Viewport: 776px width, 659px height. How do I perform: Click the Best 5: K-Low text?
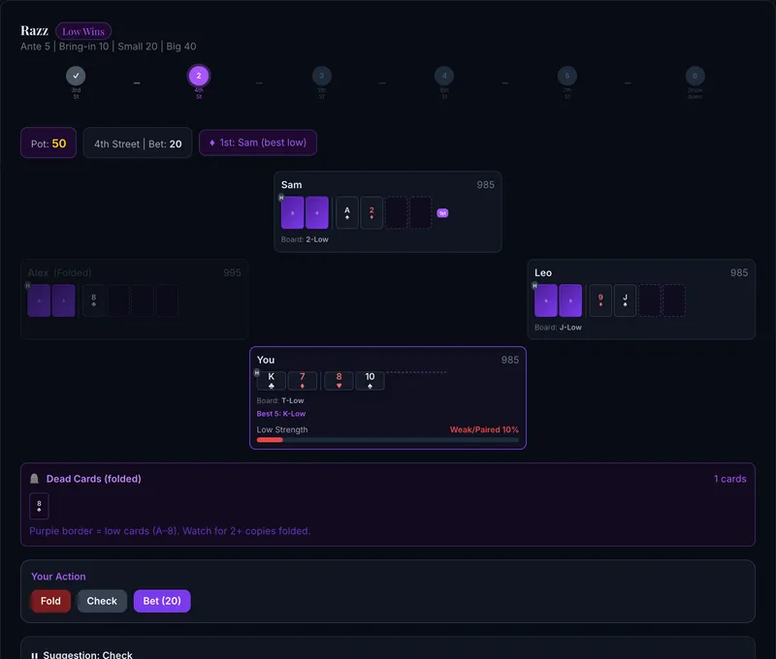click(281, 414)
